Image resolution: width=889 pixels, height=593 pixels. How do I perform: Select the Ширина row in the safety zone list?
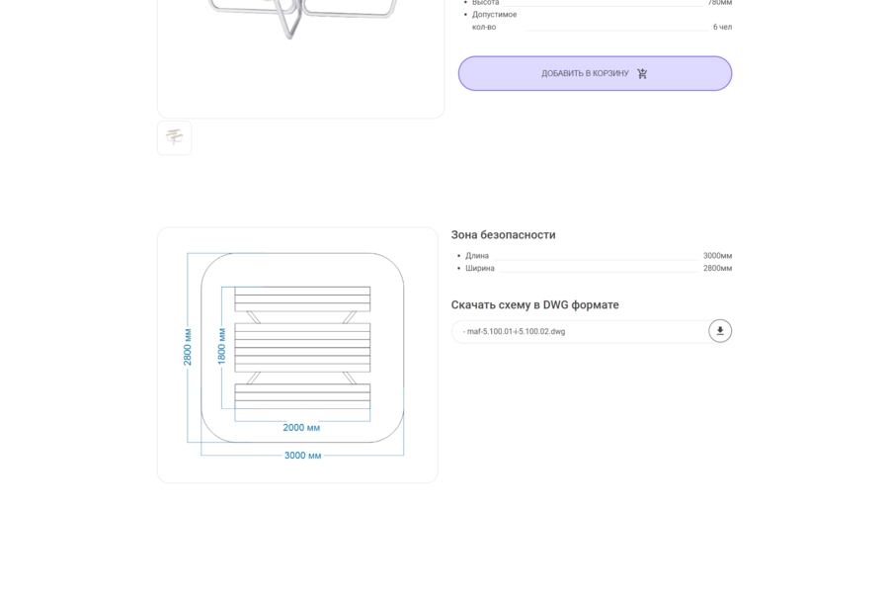pyautogui.click(x=595, y=269)
